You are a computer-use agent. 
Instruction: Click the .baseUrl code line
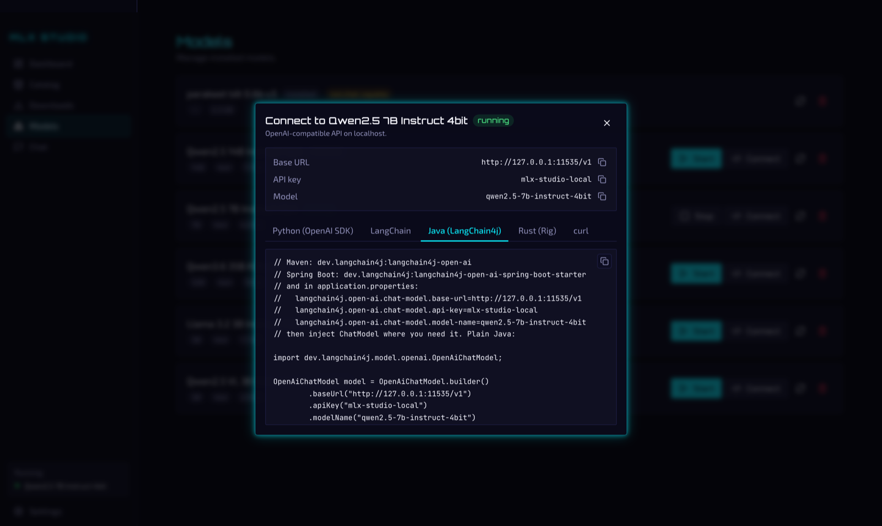click(390, 394)
